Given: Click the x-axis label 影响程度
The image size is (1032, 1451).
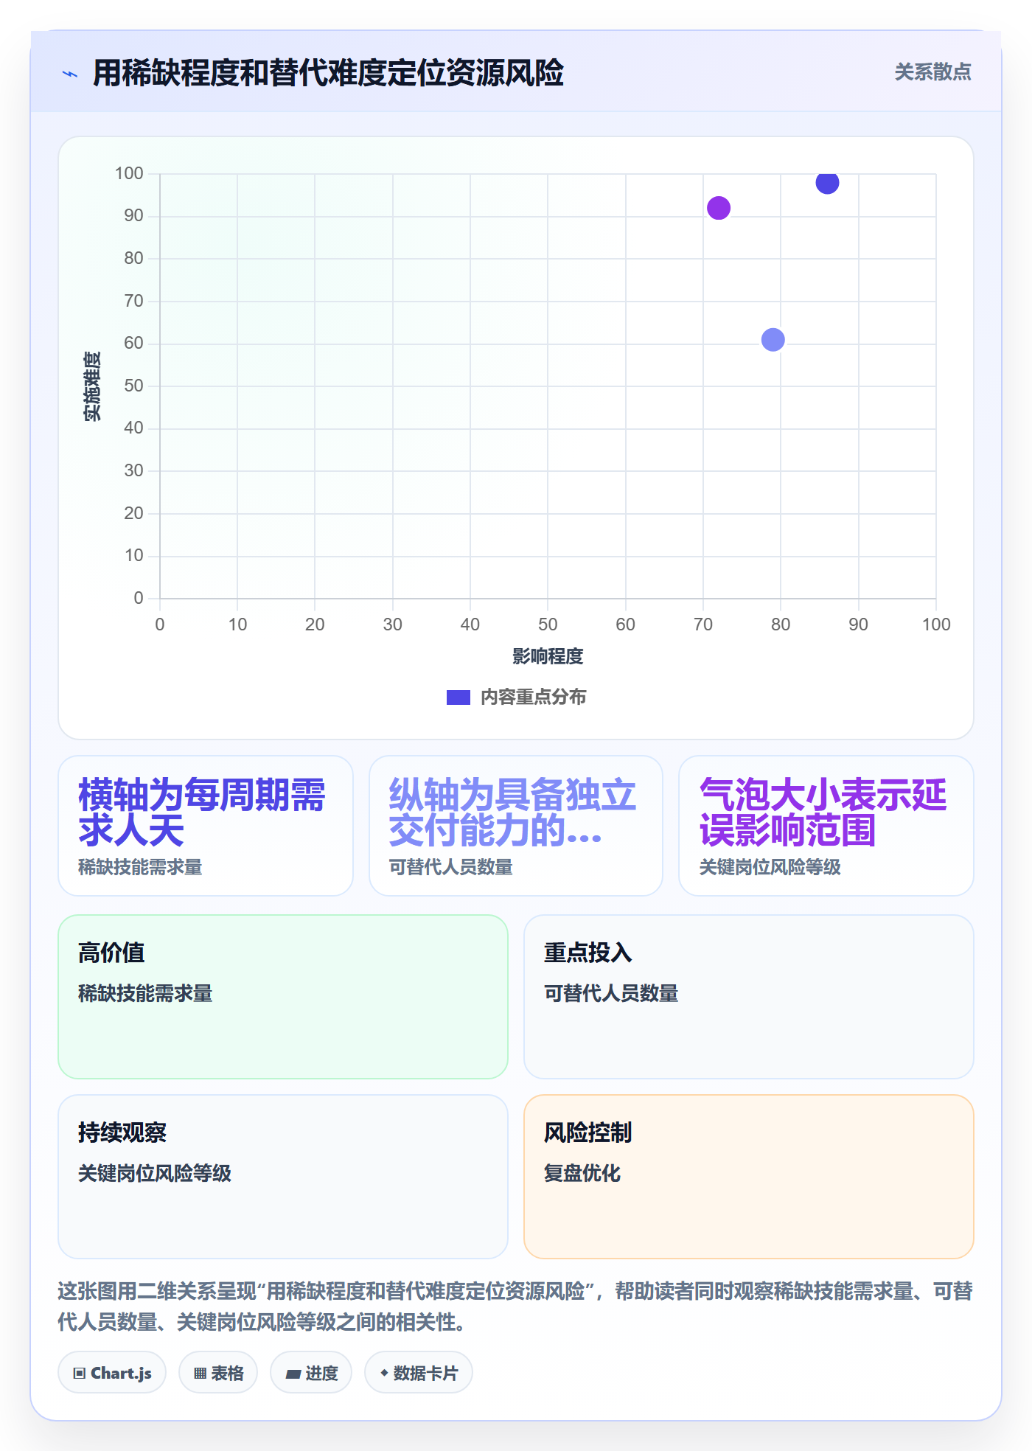Looking at the screenshot, I should tap(548, 656).
